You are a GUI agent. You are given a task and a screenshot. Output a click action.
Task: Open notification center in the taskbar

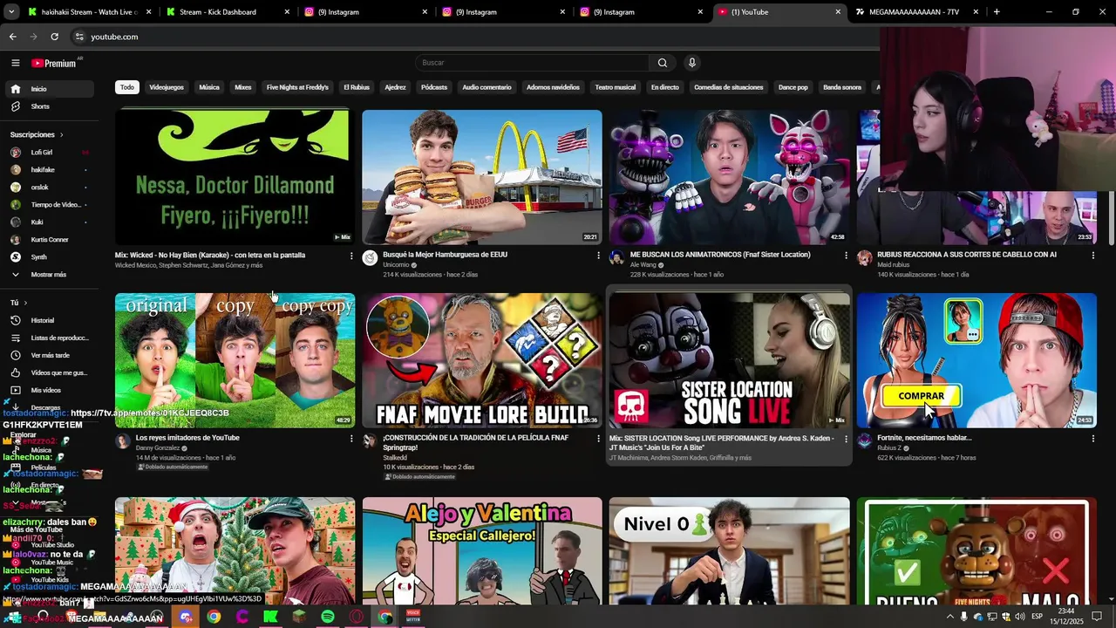tap(1095, 617)
